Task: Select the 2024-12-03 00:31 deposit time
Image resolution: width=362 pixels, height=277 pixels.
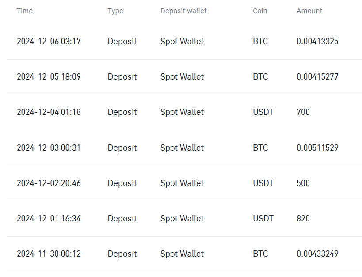Action: click(x=49, y=148)
